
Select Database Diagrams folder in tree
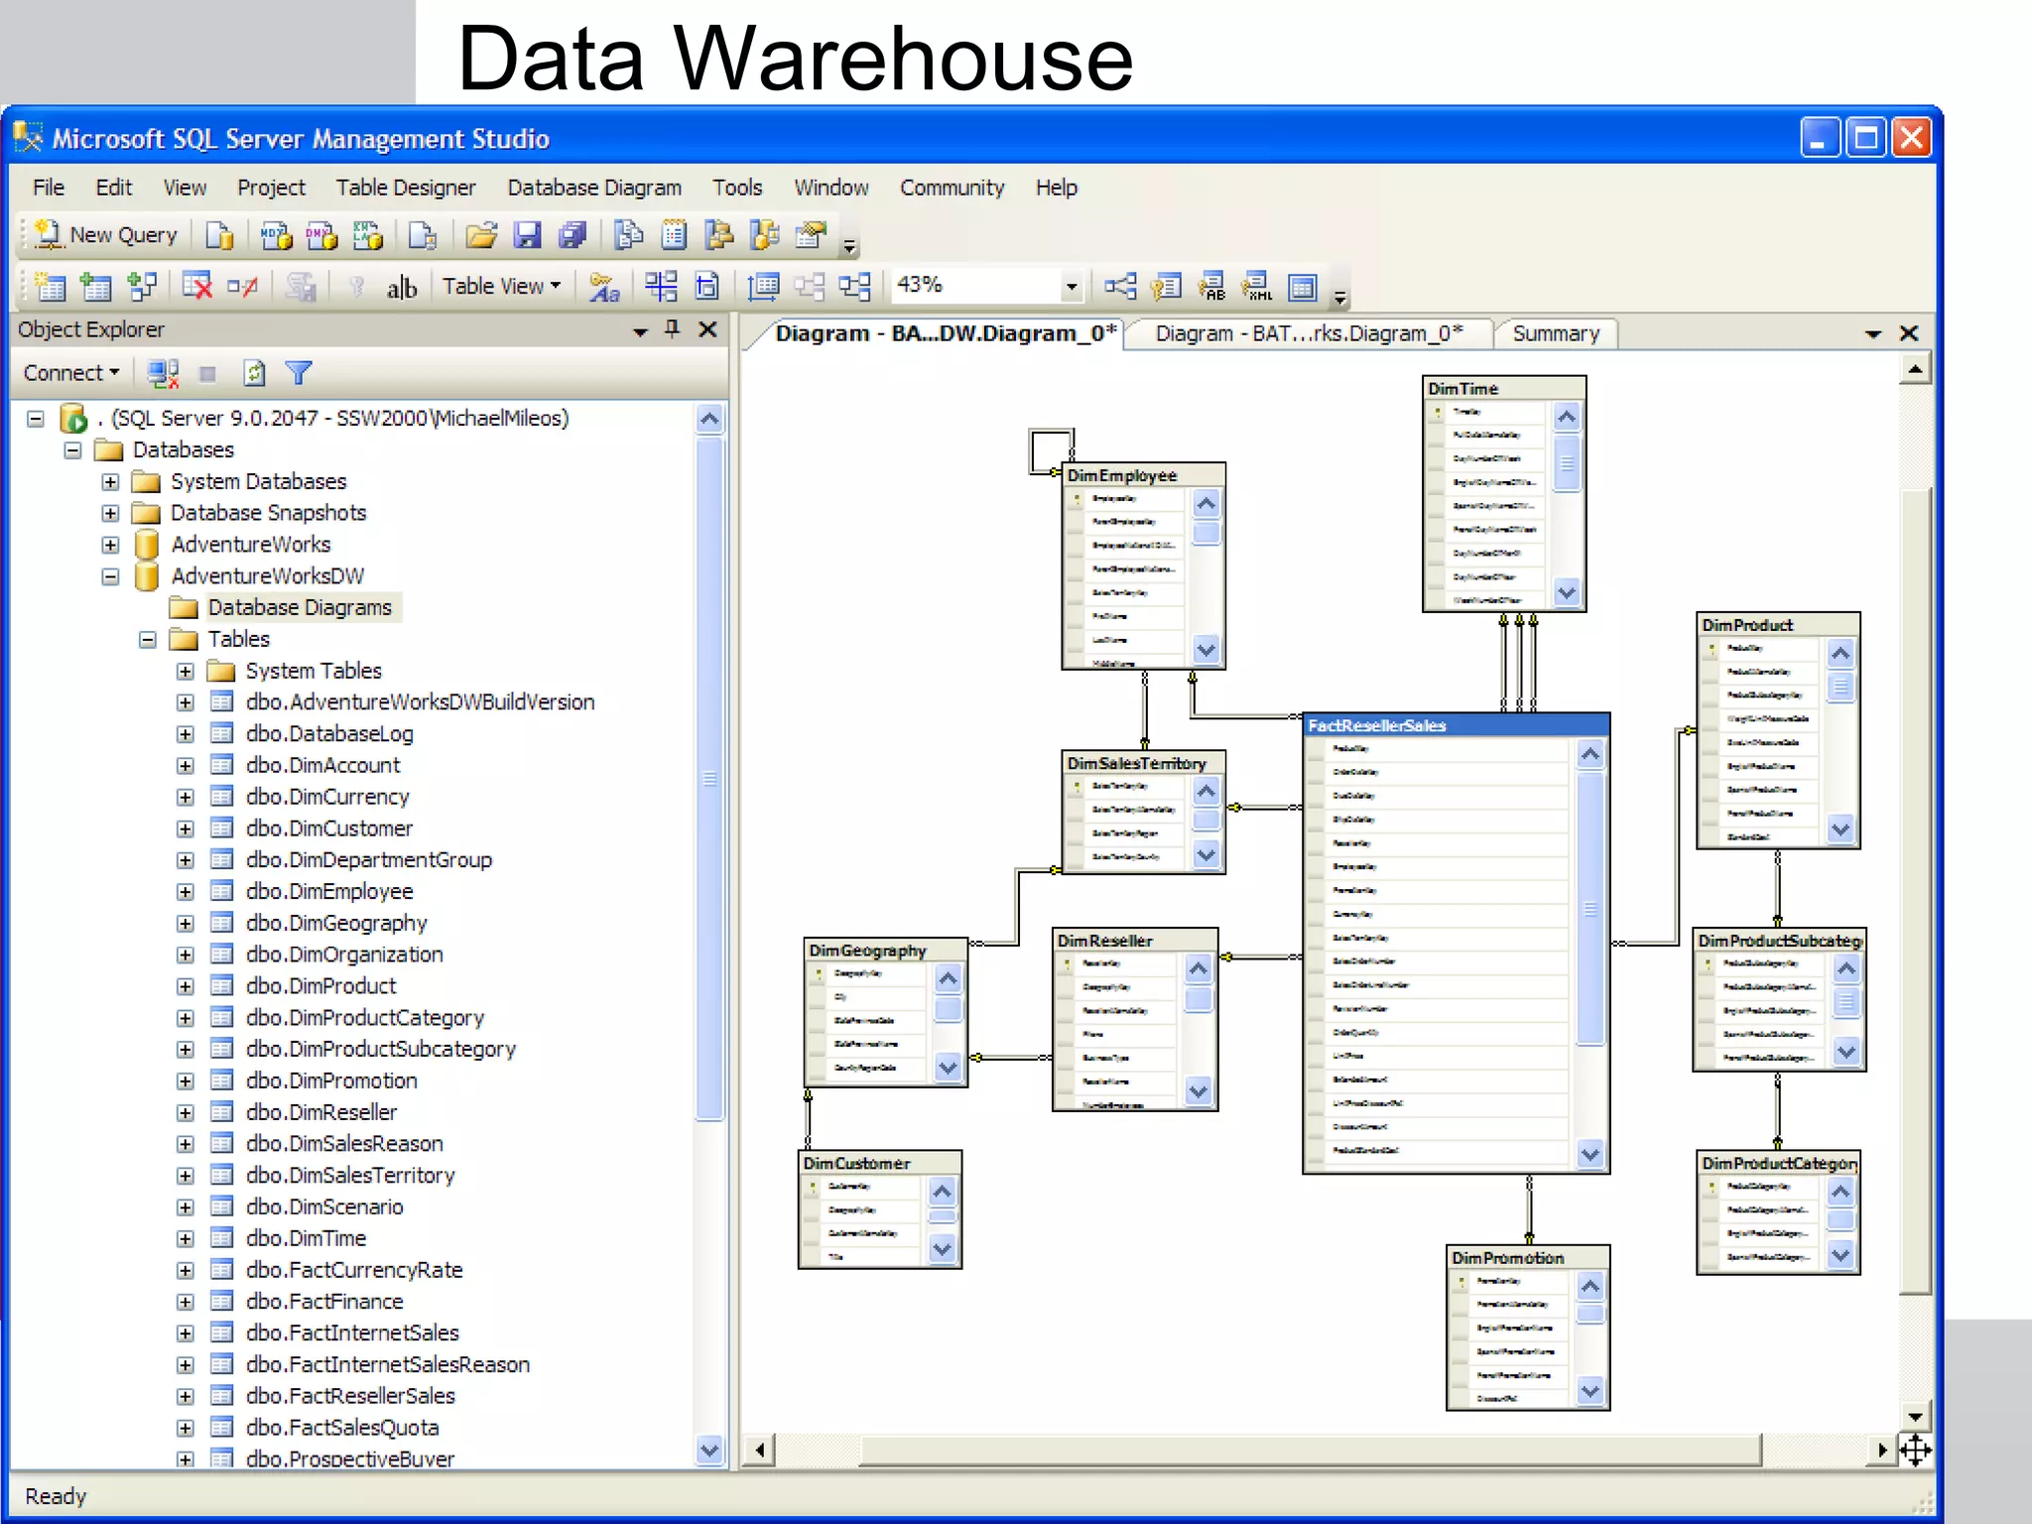pyautogui.click(x=300, y=608)
